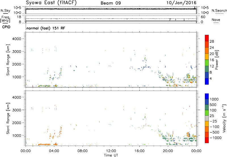Click 'Slant Range [km]' label of velocity panel

[x=8, y=118]
